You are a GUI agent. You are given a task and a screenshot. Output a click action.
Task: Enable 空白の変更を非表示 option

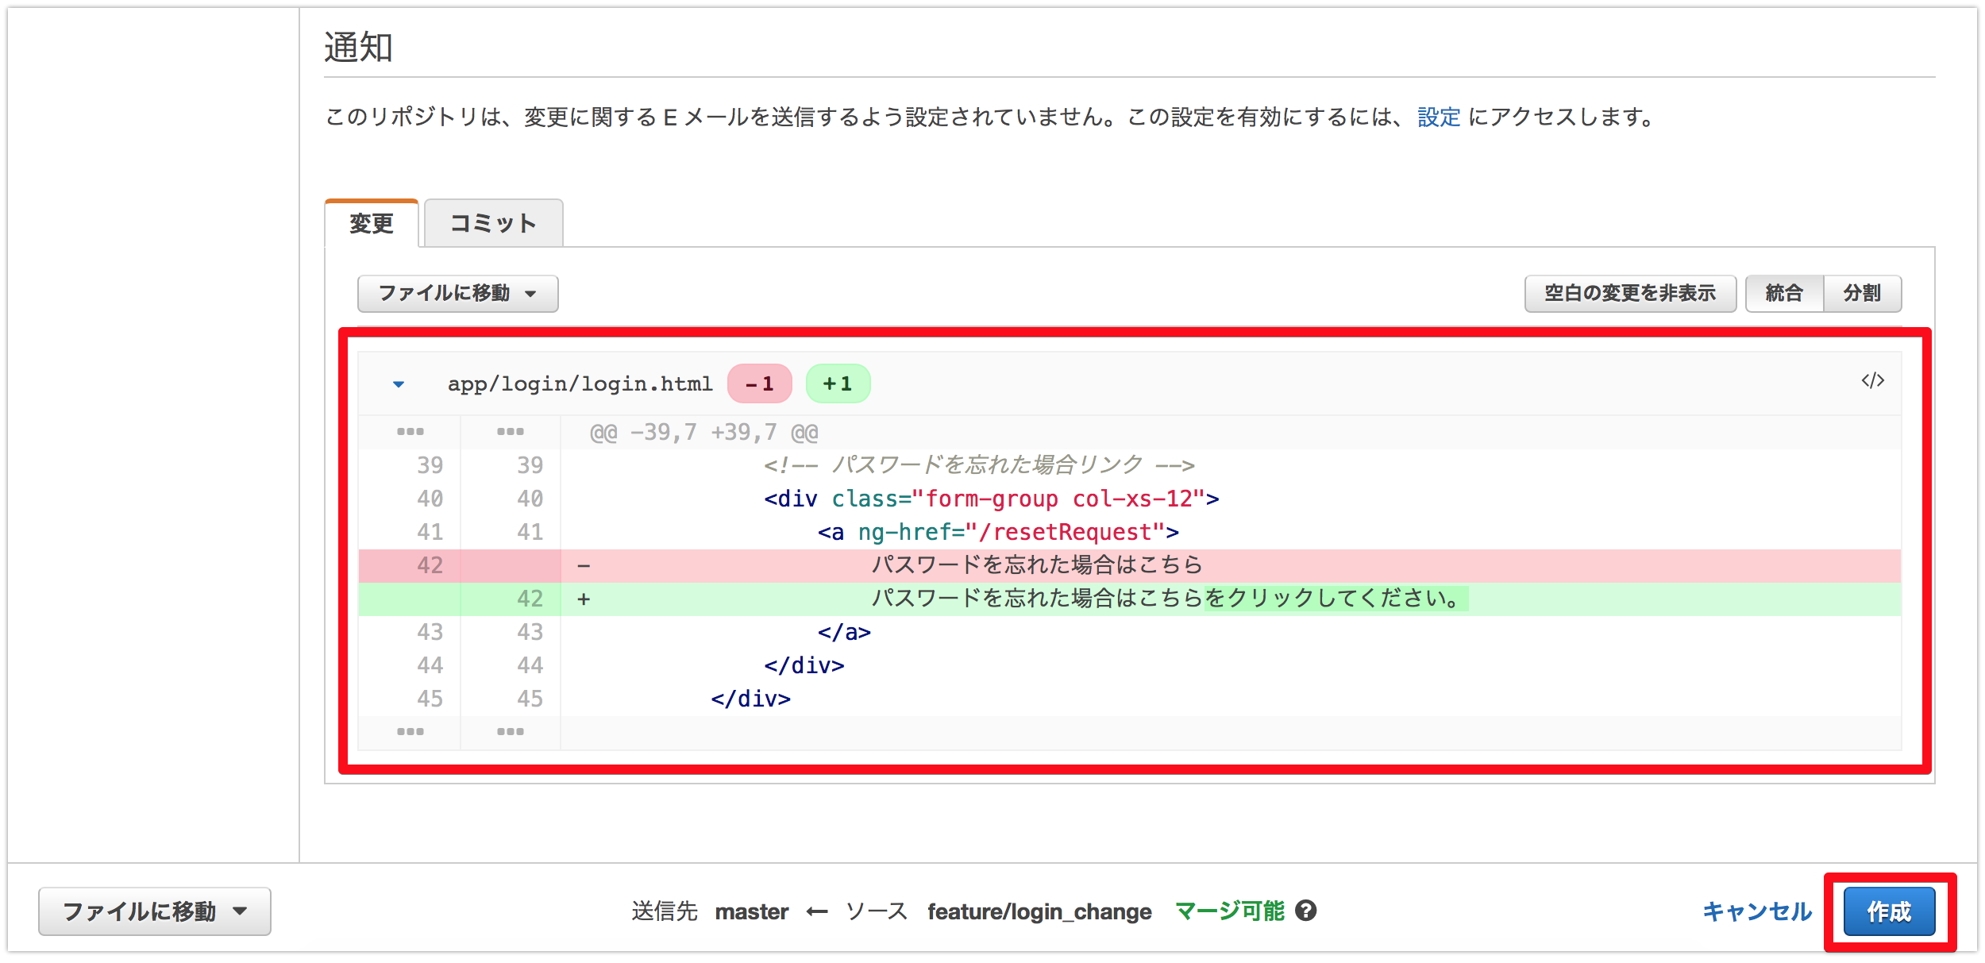(1630, 293)
